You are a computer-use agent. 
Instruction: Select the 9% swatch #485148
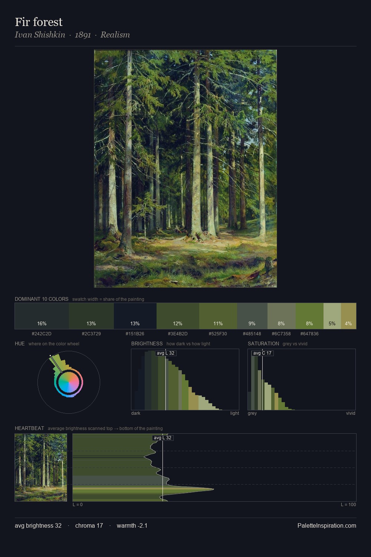pyautogui.click(x=252, y=316)
